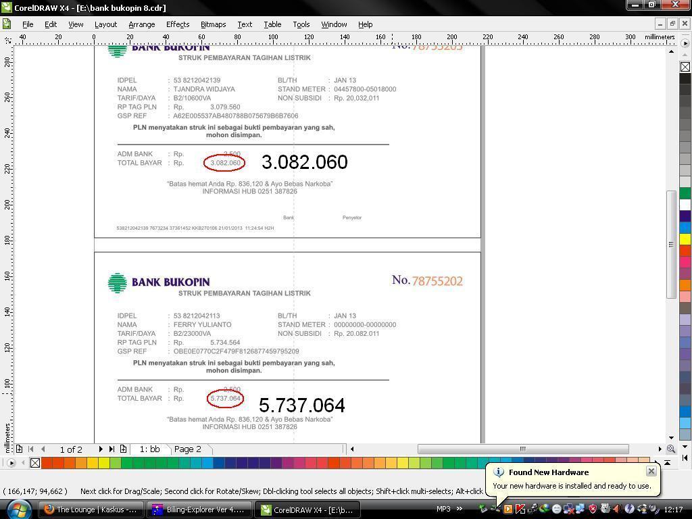Open the Bitmaps menu
The width and height of the screenshot is (692, 519).
(213, 24)
